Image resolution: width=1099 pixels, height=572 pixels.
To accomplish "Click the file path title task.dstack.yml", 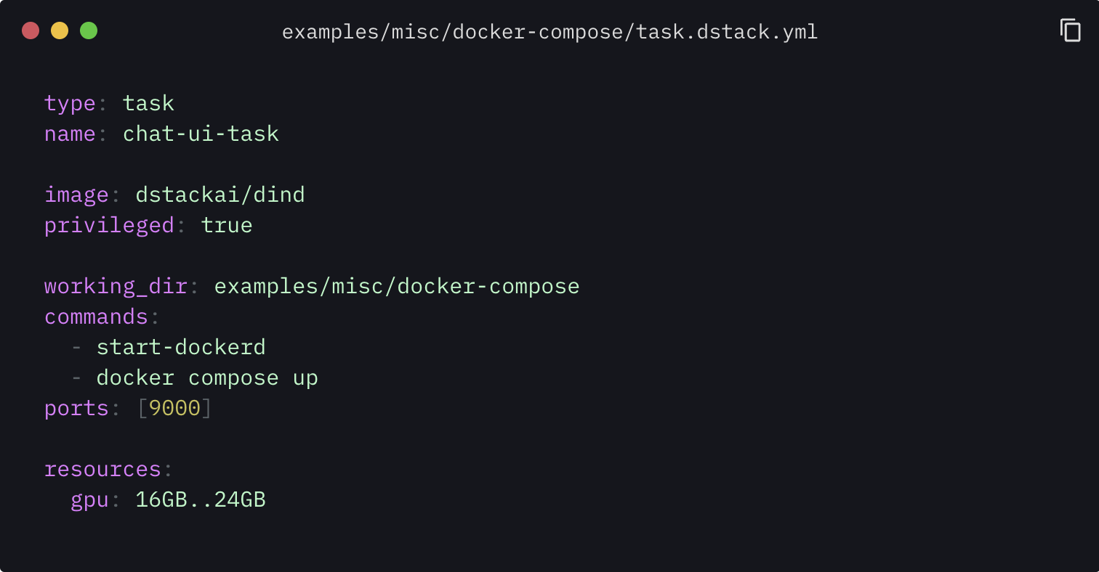I will (x=549, y=32).
